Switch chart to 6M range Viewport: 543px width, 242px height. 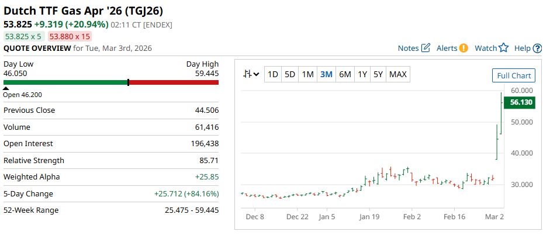pyautogui.click(x=345, y=74)
